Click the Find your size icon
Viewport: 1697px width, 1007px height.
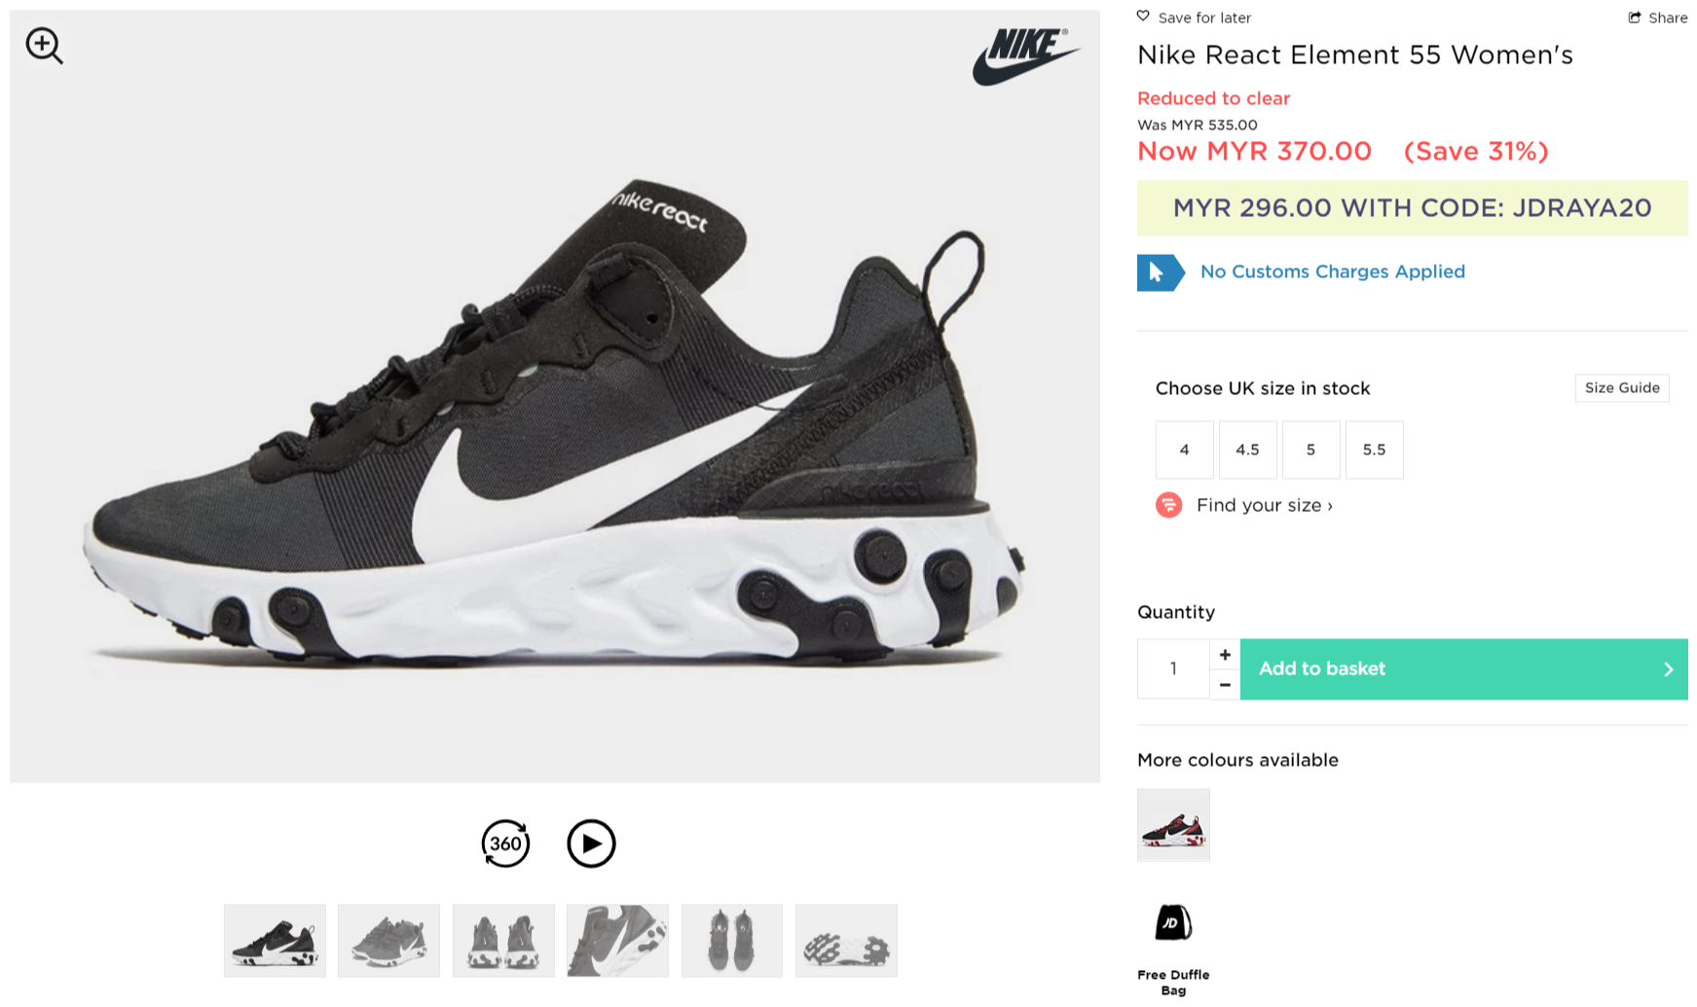click(x=1168, y=505)
